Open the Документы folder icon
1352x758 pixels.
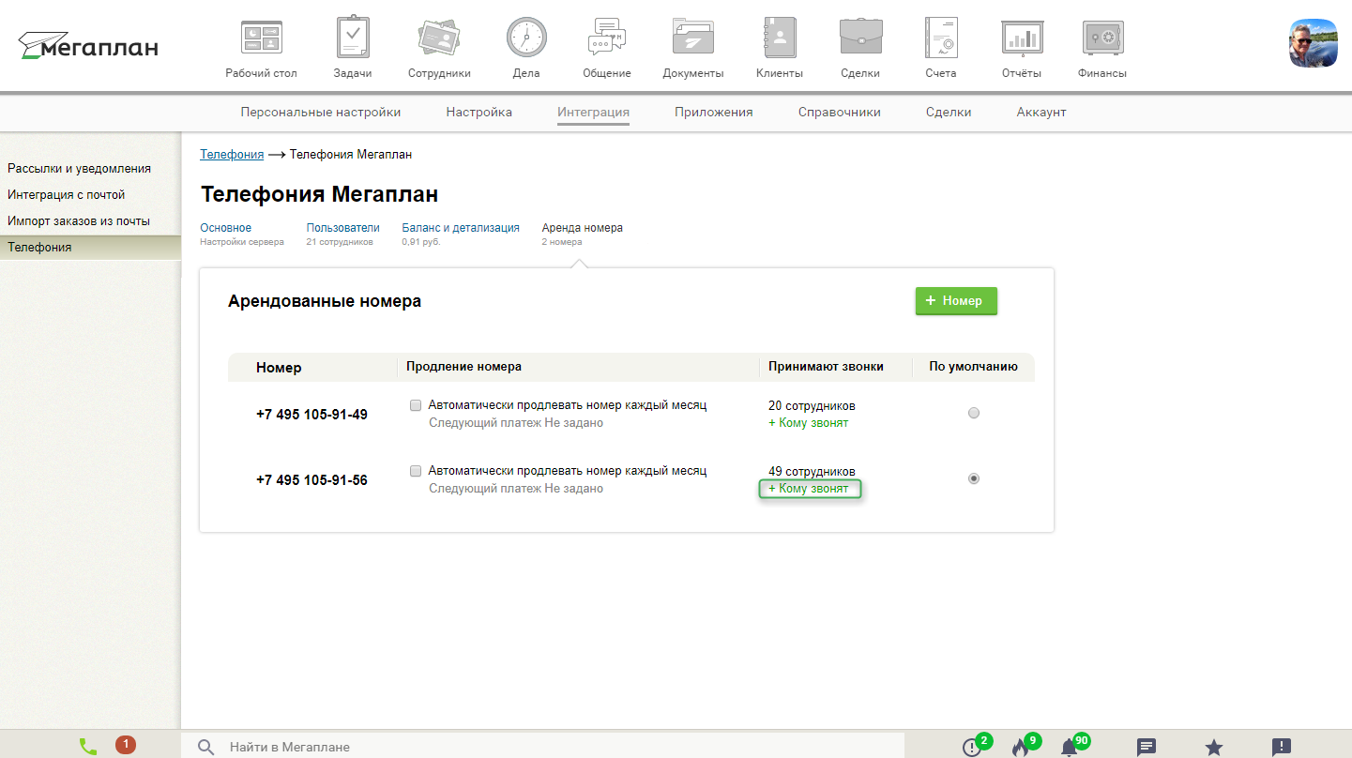693,38
